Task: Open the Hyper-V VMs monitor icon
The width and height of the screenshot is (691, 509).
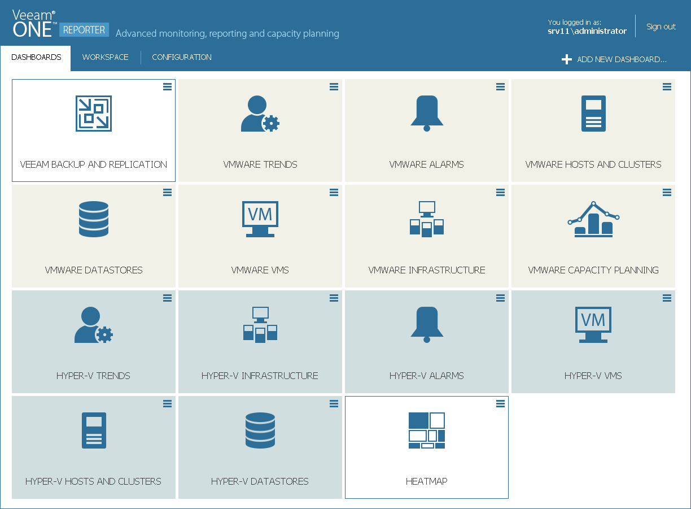Action: pyautogui.click(x=593, y=325)
